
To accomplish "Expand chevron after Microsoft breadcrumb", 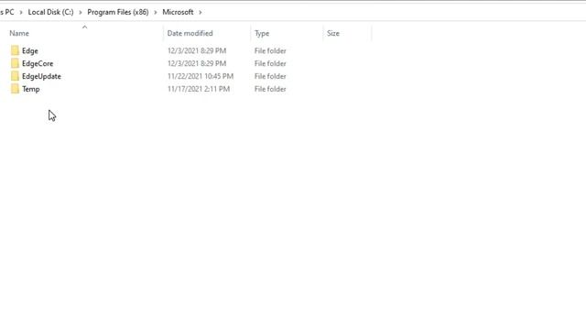I will [x=201, y=12].
